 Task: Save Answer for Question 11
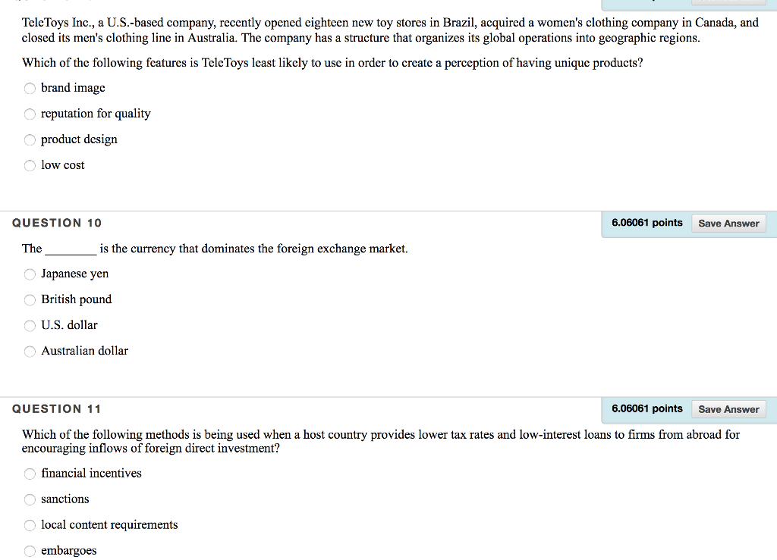point(728,409)
